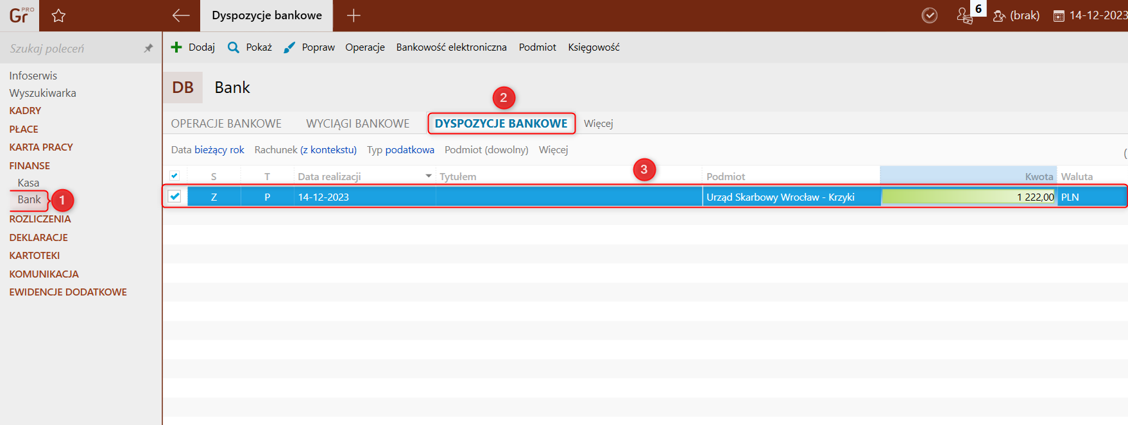Click the Gr PRO application logo
The image size is (1128, 425).
coord(20,15)
